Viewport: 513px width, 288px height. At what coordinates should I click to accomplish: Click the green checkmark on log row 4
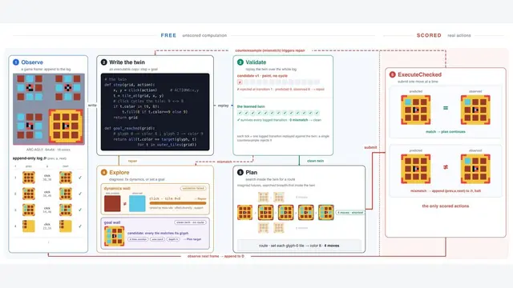(x=80, y=226)
